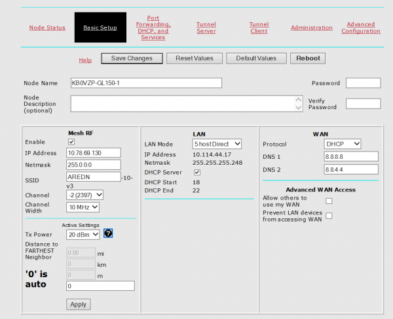Image resolution: width=393 pixels, height=319 pixels.
Task: Click the Reboot button
Action: tap(308, 58)
